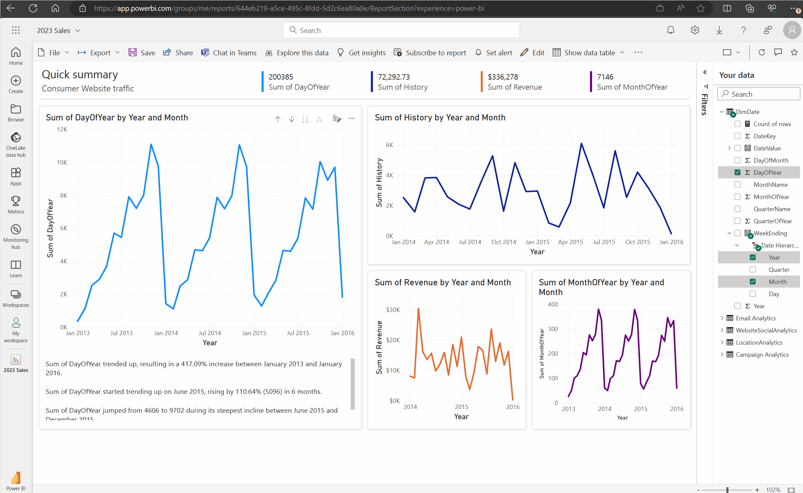
Task: Enable the MonthName checkbox in DimDate
Action: point(738,184)
